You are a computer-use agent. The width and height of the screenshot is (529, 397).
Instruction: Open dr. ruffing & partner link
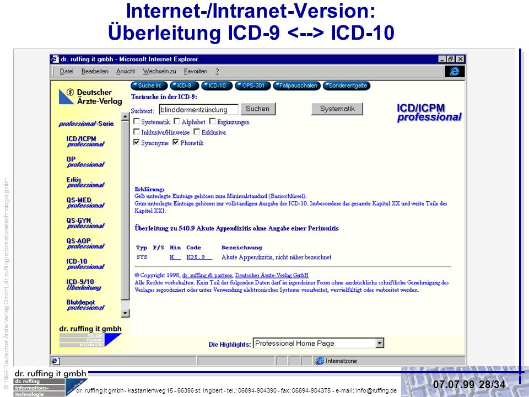[207, 275]
